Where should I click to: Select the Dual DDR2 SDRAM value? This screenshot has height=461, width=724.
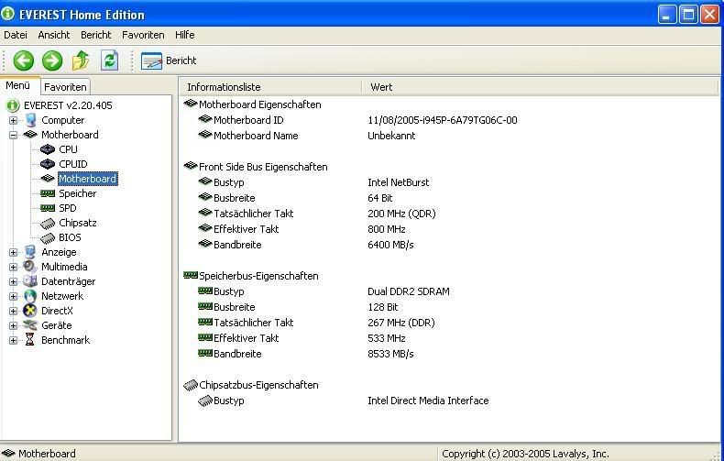(x=409, y=291)
